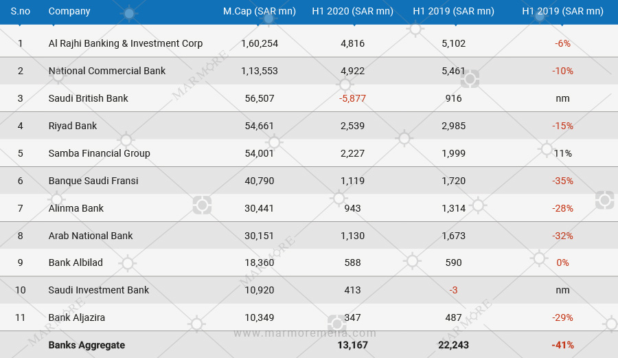Screen dimensions: 618x358
Task: Select the Saudi Investment Bank name
Action: point(99,290)
